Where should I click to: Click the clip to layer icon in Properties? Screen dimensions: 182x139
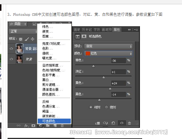97,123
